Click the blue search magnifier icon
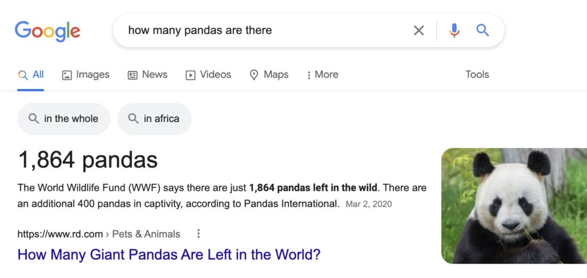Viewport: 587px width, 278px height. (483, 30)
